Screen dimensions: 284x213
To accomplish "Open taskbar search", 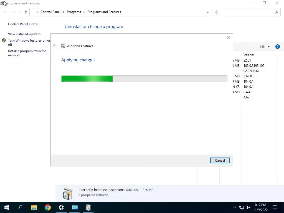I will pos(20,207).
